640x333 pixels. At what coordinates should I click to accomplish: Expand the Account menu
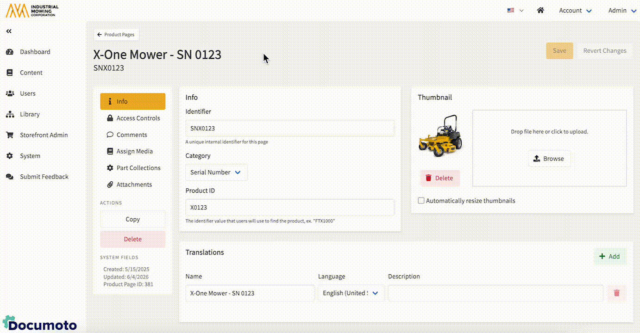pyautogui.click(x=575, y=10)
